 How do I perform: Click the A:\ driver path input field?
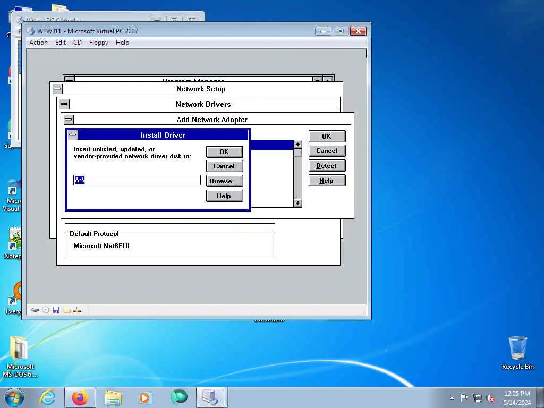coord(137,180)
